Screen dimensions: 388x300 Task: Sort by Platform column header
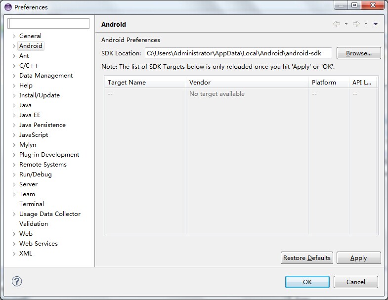tap(329, 82)
